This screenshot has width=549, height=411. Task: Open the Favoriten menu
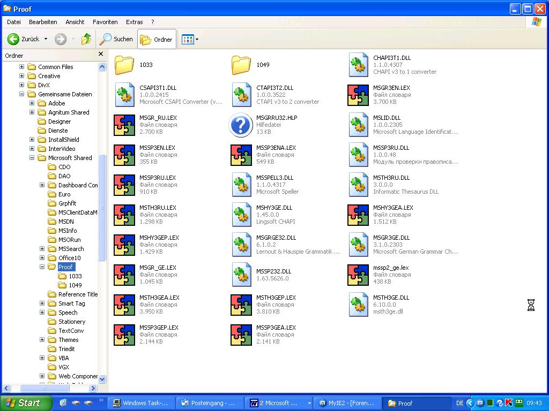click(x=105, y=22)
